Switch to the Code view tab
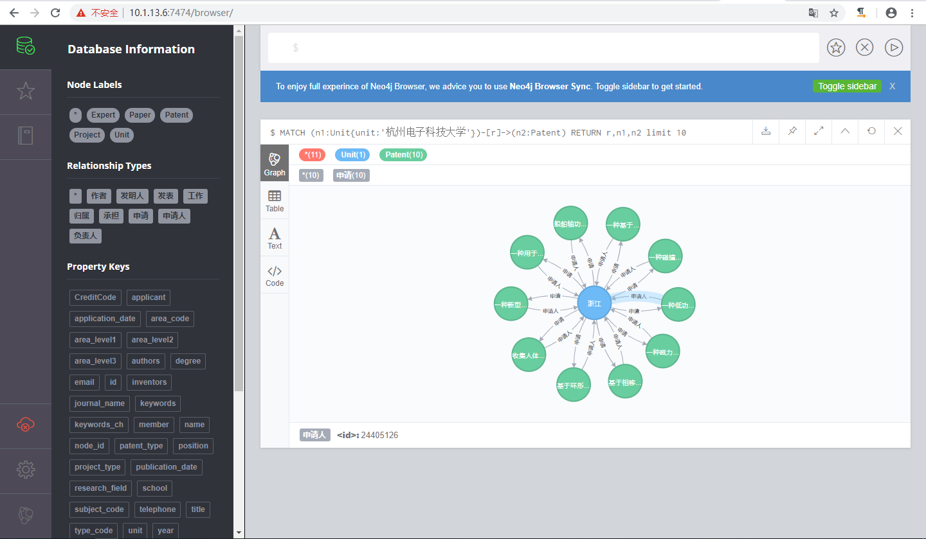926x539 pixels. pos(275,276)
